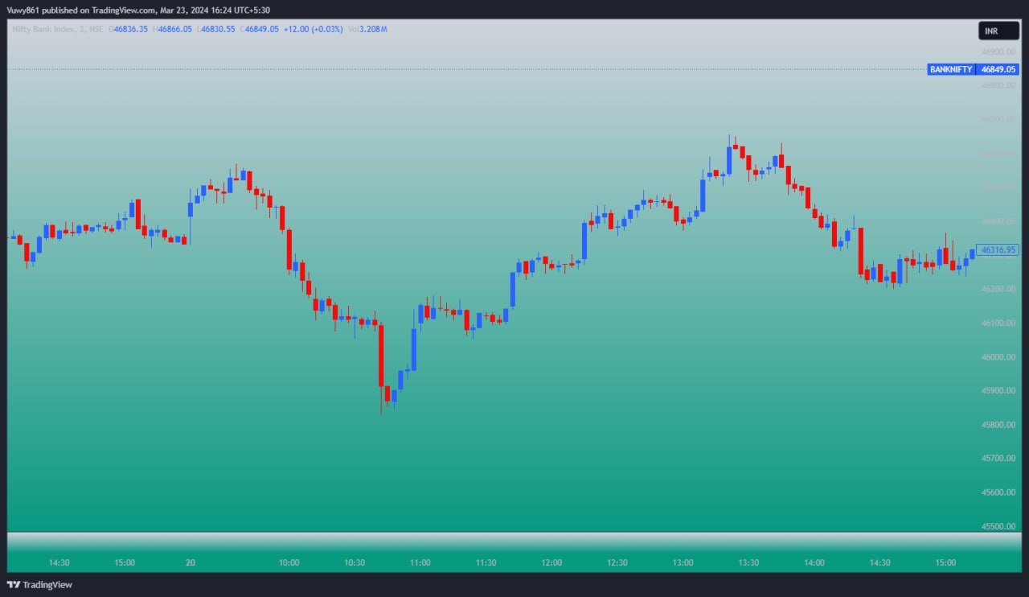Click the 46849.05 last price tag
Image resolution: width=1029 pixels, height=597 pixels.
tap(998, 69)
